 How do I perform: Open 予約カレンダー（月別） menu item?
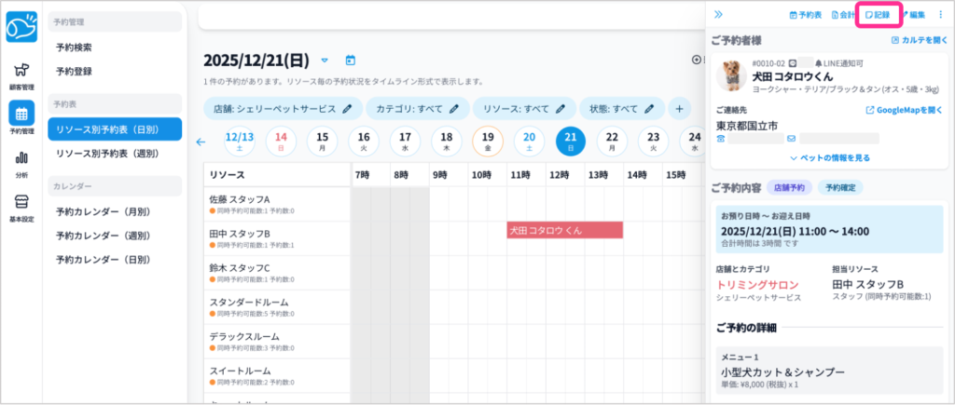click(104, 211)
